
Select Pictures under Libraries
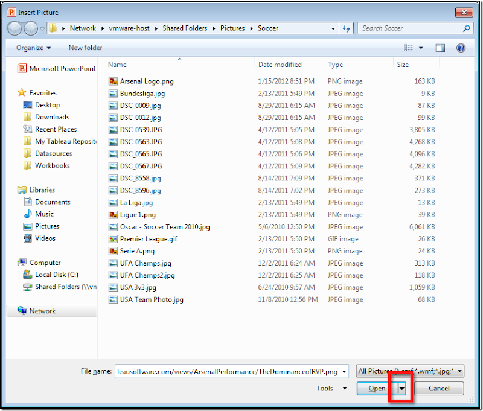point(47,226)
